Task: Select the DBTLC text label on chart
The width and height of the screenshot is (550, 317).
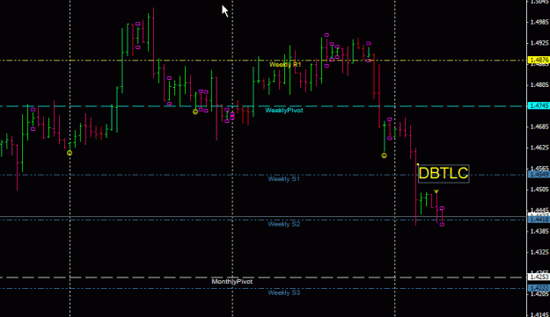Action: (x=444, y=174)
